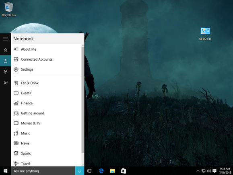Screen dimensions: 233x175
Task: Open Sports category
Action: pyautogui.click(x=46, y=153)
